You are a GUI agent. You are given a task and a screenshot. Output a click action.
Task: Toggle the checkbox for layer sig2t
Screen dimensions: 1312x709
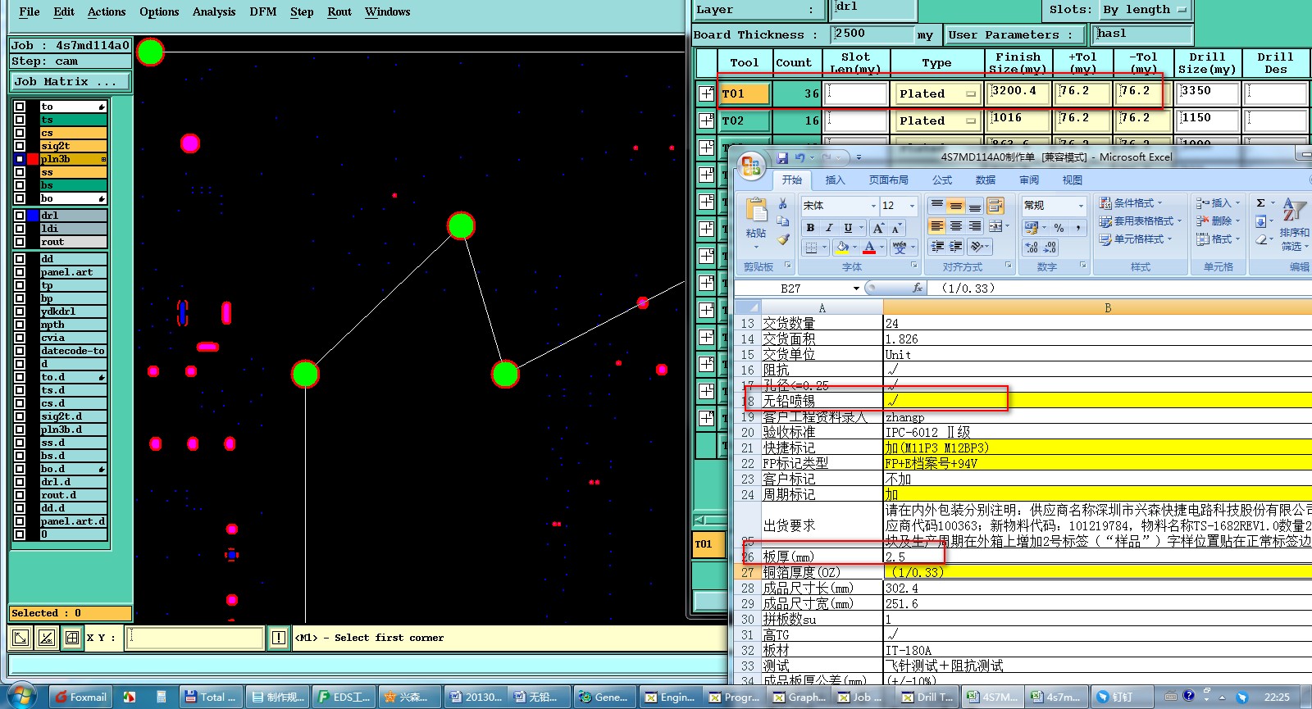pyautogui.click(x=20, y=146)
